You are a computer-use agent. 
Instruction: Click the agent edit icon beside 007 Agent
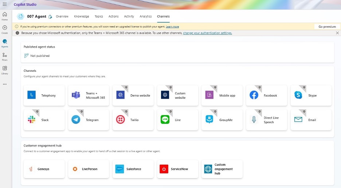click(50, 16)
